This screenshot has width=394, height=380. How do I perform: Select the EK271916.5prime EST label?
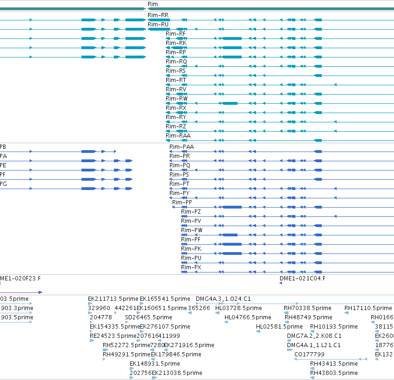tap(189, 345)
